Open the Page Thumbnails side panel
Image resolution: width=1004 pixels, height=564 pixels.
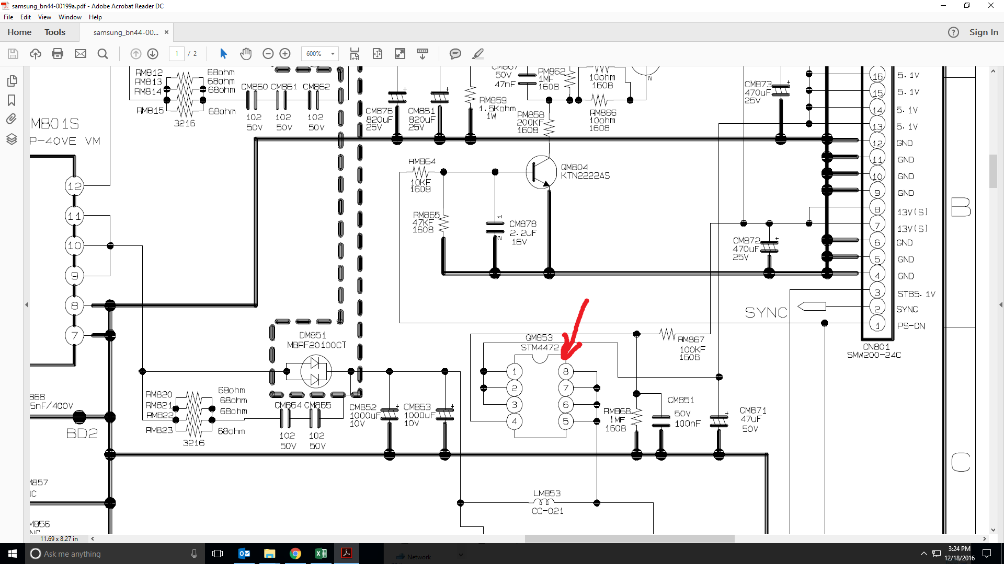12,81
